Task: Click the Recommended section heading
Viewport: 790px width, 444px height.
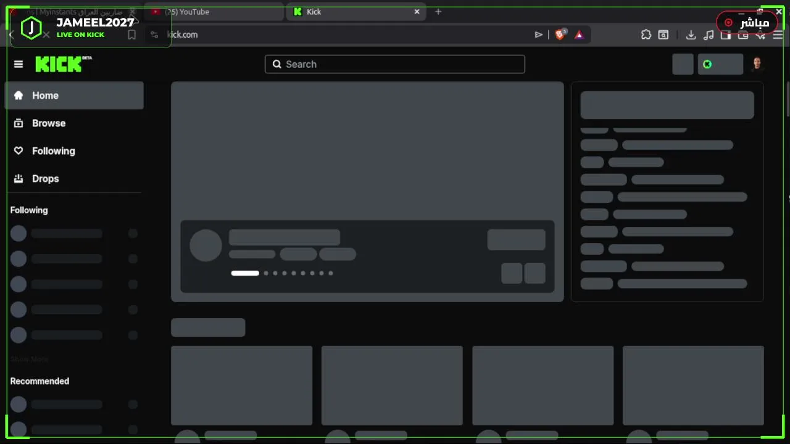Action: [x=39, y=381]
